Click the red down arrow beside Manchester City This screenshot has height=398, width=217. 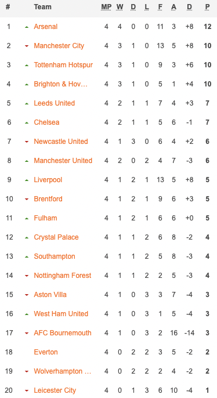[27, 46]
